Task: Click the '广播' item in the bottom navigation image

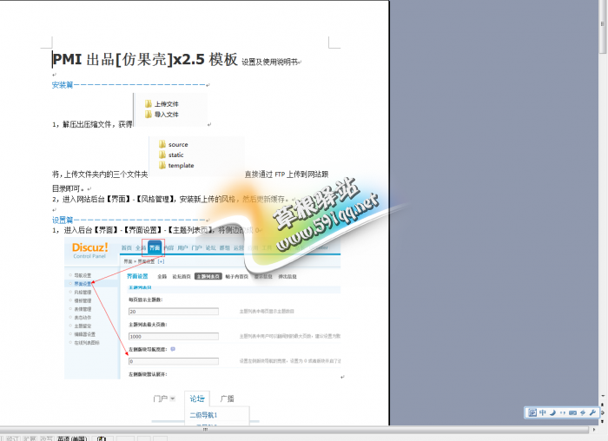Action: pos(228,398)
